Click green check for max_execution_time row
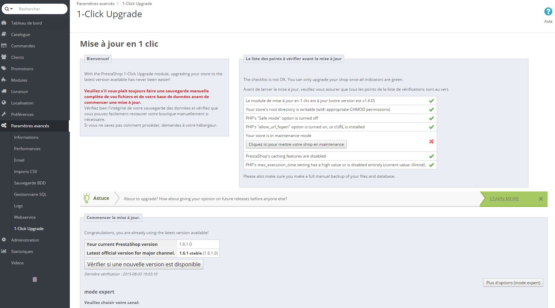Image resolution: width=555 pixels, height=308 pixels. tap(431, 165)
